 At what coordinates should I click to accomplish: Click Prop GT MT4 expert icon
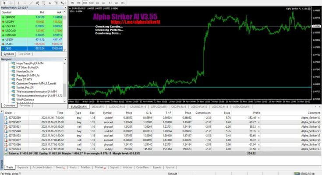pos(13,79)
